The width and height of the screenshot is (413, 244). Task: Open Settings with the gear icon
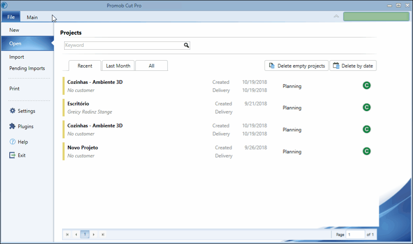(x=12, y=111)
